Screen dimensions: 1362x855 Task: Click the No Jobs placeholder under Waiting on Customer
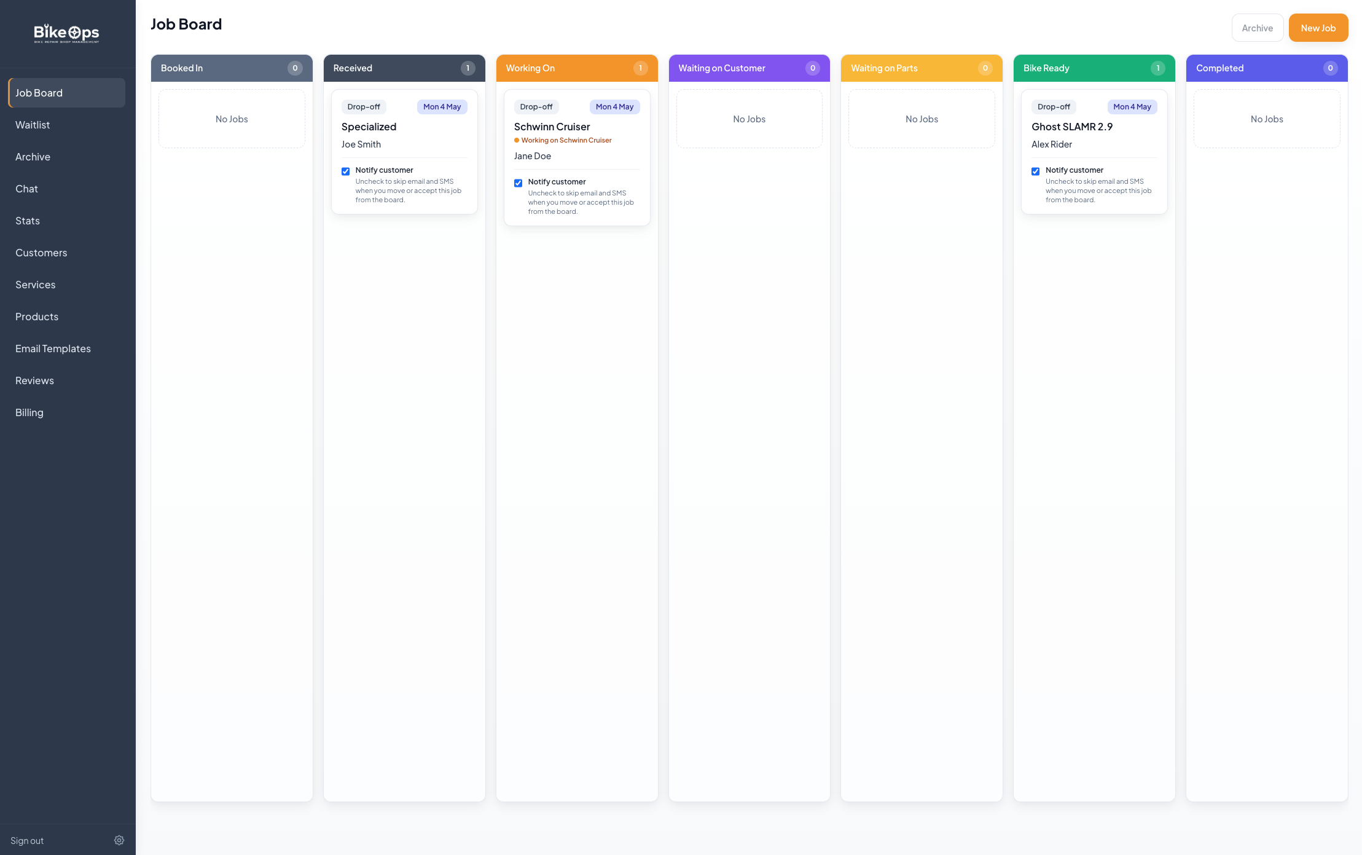coord(749,119)
